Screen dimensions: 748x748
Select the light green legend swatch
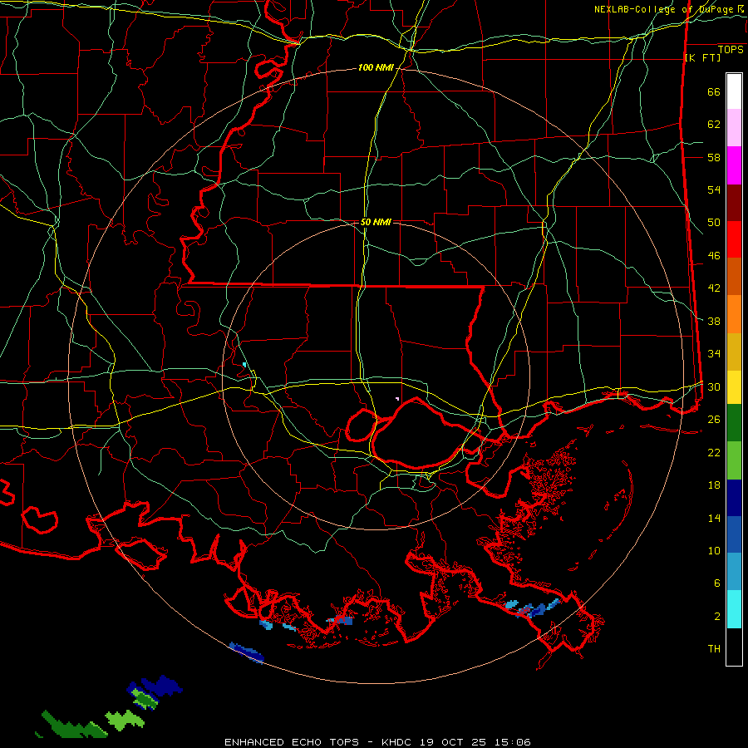(x=734, y=460)
